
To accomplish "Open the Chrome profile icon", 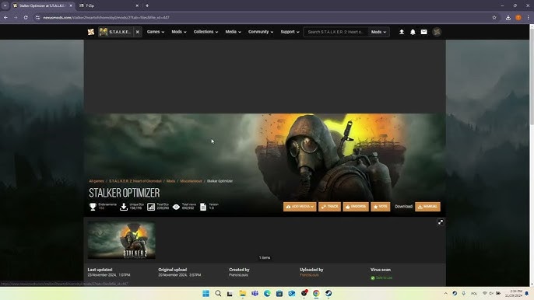I will pyautogui.click(x=518, y=18).
